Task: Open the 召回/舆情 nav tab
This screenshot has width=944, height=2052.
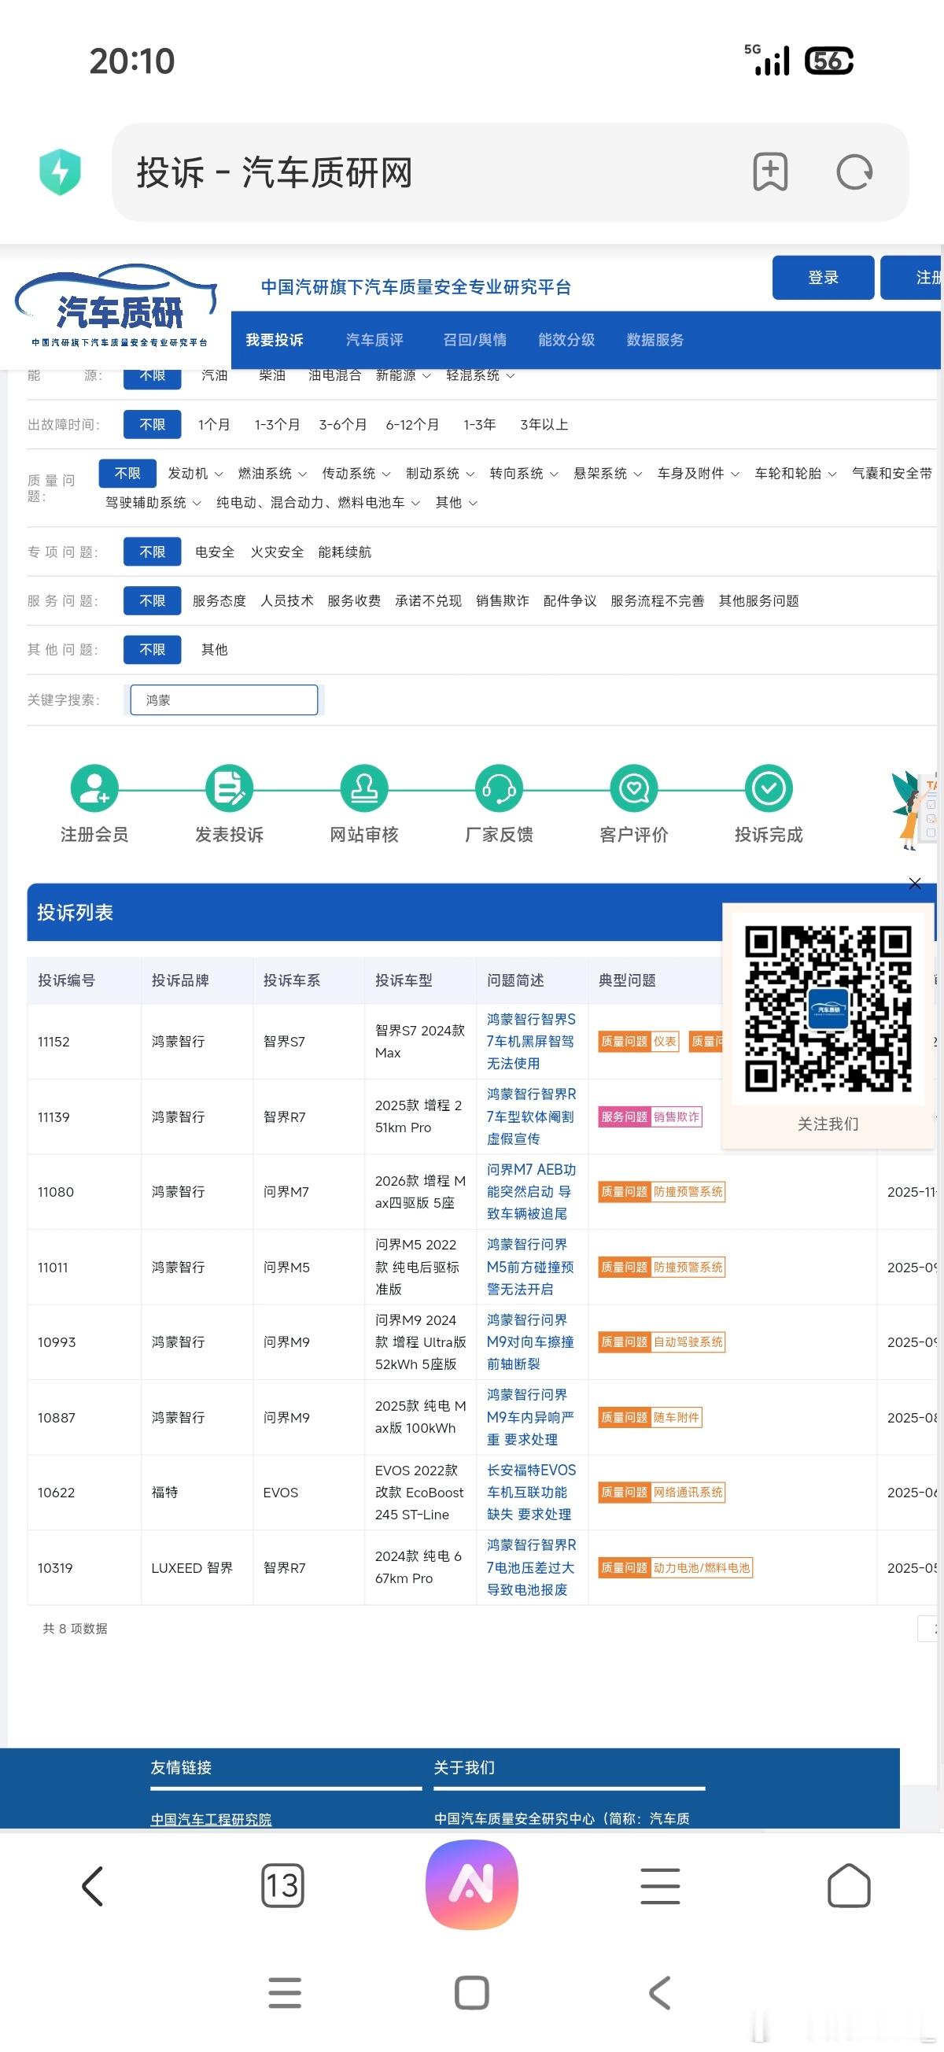Action: coord(475,340)
